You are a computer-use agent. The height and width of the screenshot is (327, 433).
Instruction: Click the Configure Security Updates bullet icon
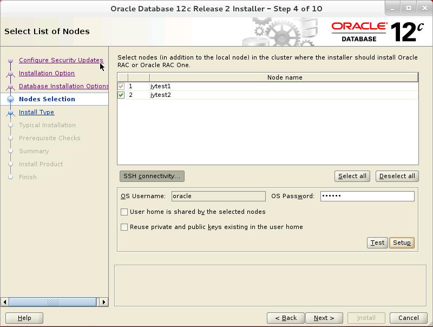(x=10, y=60)
